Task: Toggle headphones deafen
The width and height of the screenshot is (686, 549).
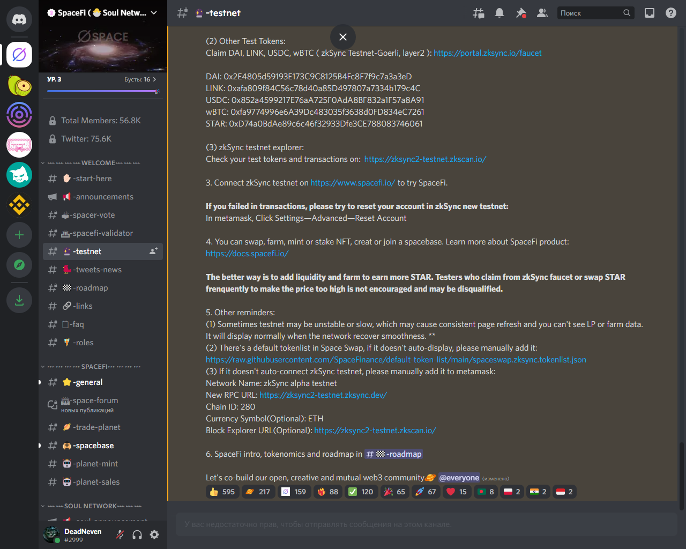Action: tap(137, 535)
